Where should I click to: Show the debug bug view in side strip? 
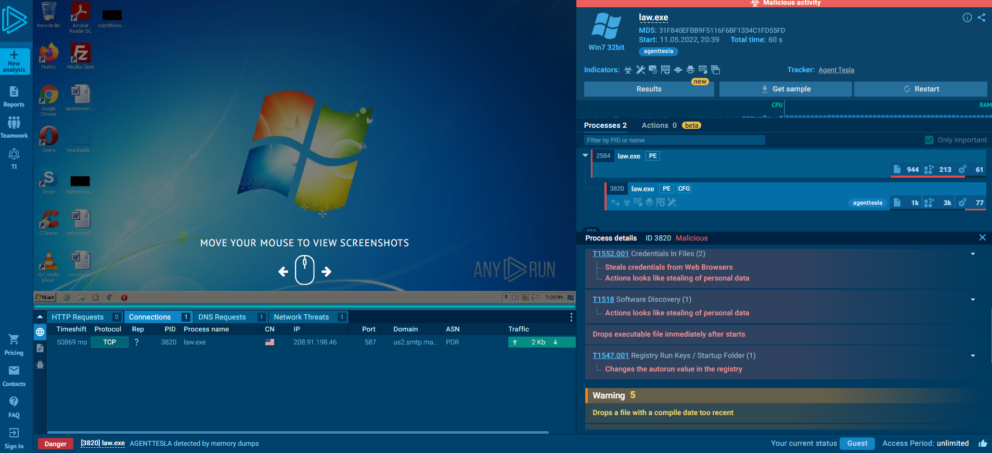pos(40,365)
